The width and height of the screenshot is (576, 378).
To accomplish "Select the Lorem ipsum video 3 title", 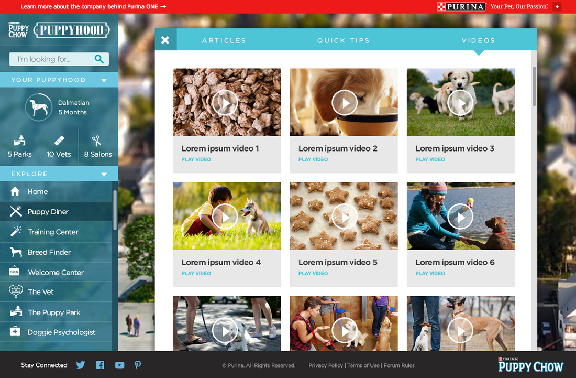I will pyautogui.click(x=455, y=148).
